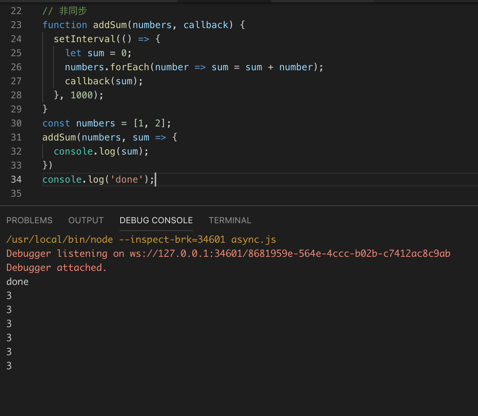The width and height of the screenshot is (478, 416).
Task: Switch to the TERMINAL tab
Action: [x=230, y=220]
